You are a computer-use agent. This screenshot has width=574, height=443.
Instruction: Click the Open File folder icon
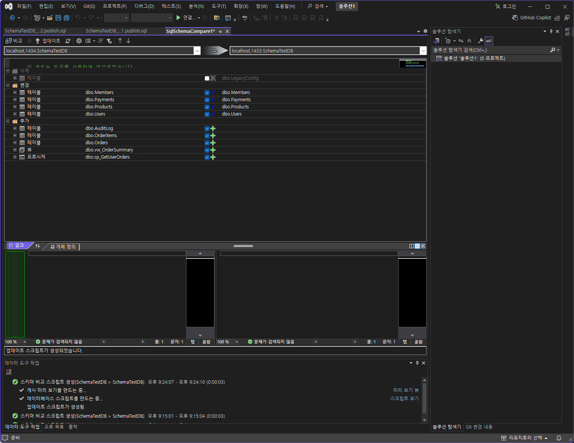coord(50,18)
